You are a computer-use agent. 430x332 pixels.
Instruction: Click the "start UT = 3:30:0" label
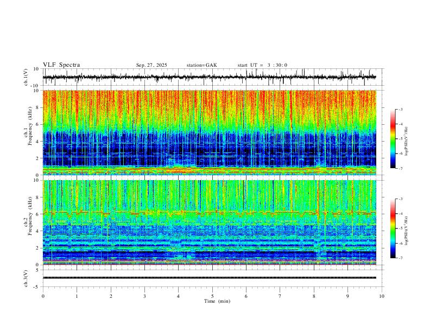click(x=262, y=65)
